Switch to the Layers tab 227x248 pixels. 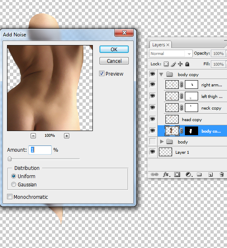pos(158,45)
